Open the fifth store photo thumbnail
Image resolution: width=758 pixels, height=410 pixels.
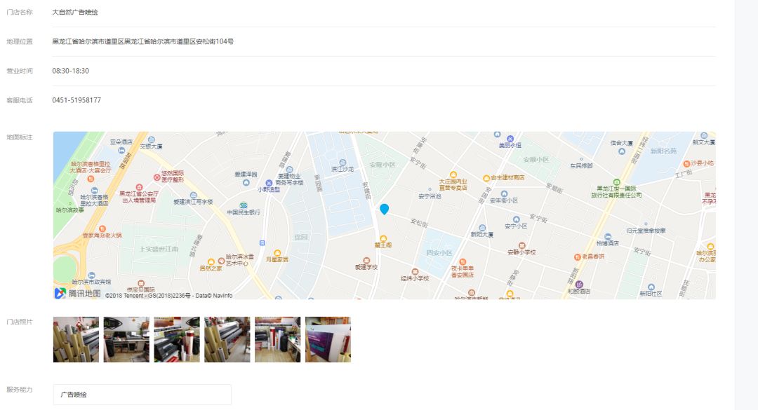(x=277, y=339)
